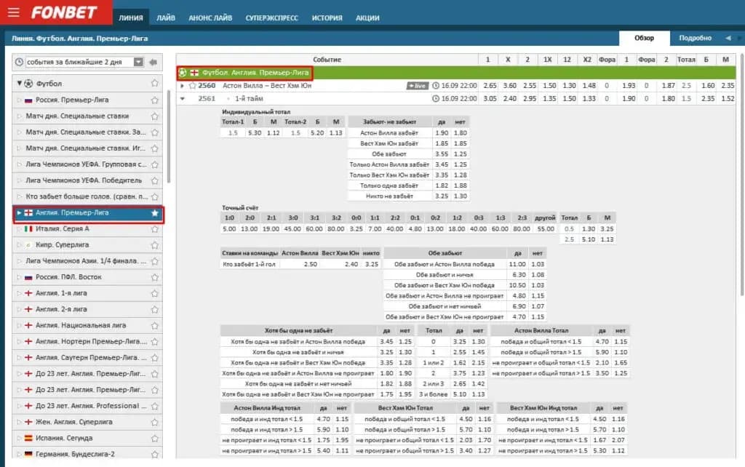
Task: Expand Россия. Премьер-Лига tree arrow
Action: pos(19,100)
